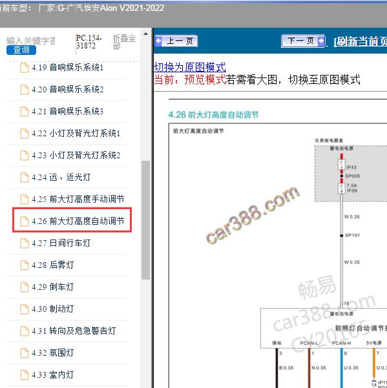The width and height of the screenshot is (387, 388).
Task: Open 4.20 音响娱乐系统2 entry
Action: [x=67, y=90]
